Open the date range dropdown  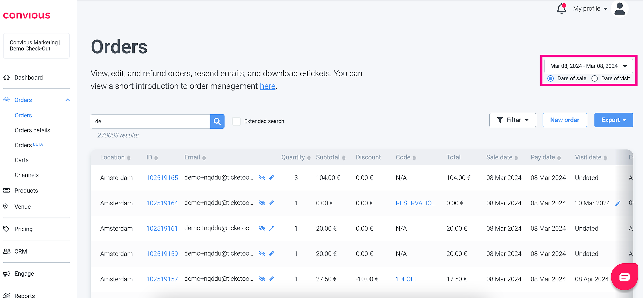click(588, 66)
